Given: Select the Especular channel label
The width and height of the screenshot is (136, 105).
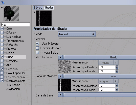Looking at the screenshot, I should tap(12, 69).
